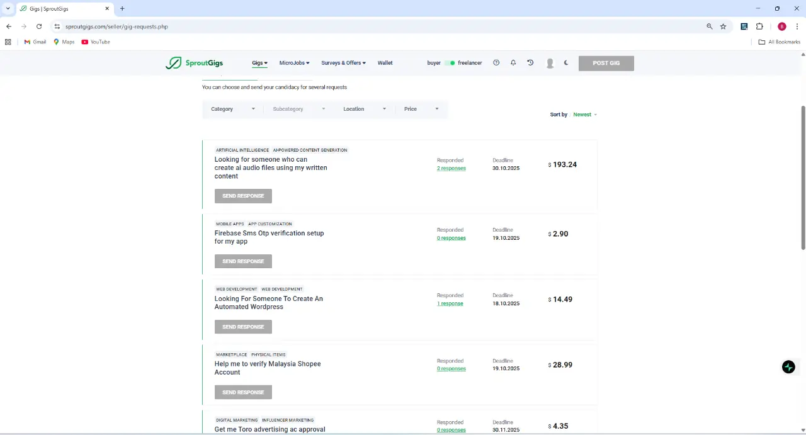This screenshot has height=435, width=806.
Task: Open the user profile avatar
Action: point(550,63)
